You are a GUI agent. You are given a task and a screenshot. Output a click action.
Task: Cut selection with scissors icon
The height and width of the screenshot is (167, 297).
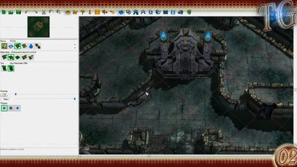(x=44, y=13)
